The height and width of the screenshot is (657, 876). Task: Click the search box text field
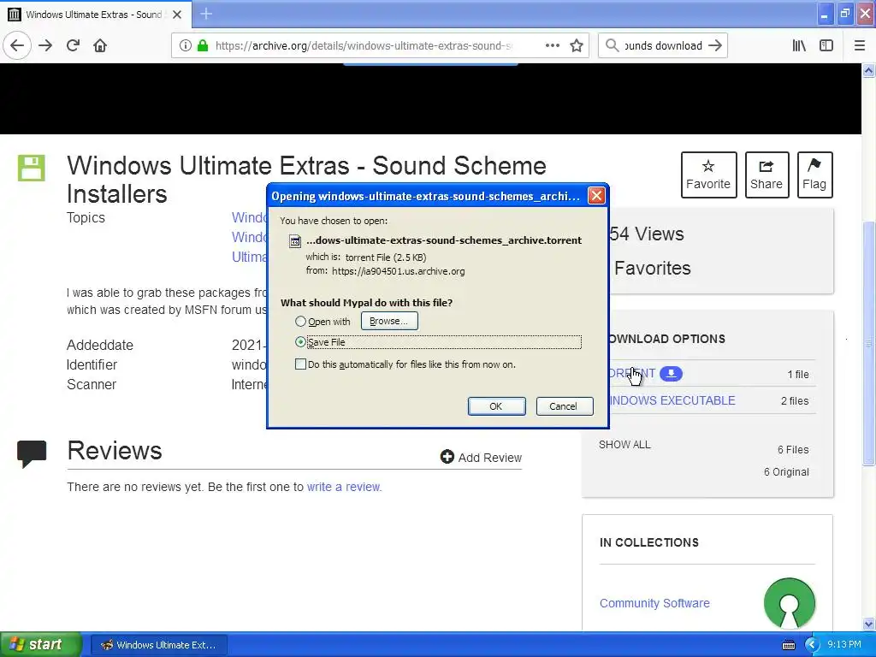[x=663, y=45]
